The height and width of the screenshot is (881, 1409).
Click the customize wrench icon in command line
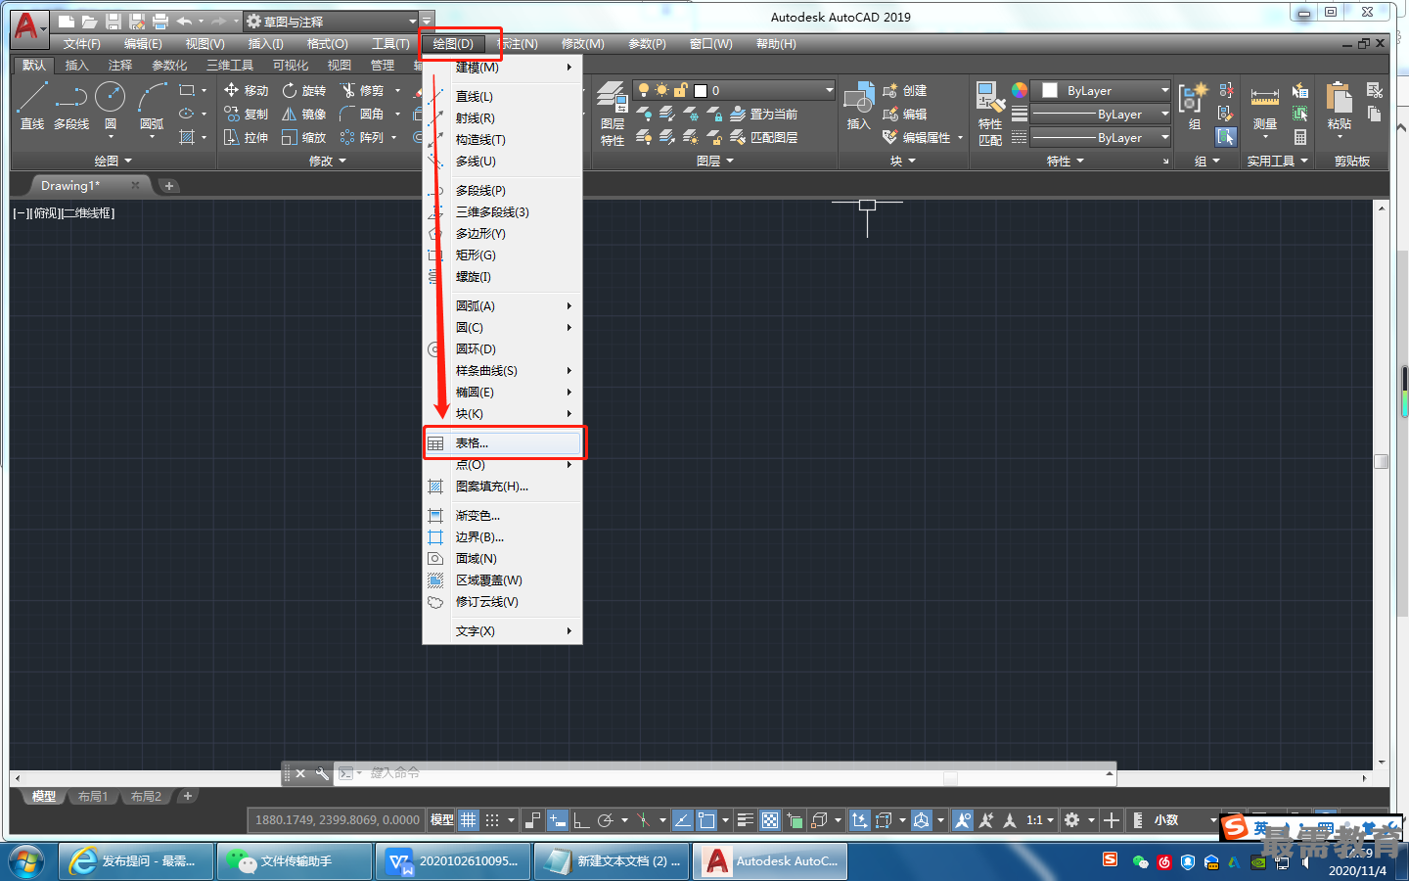point(322,773)
